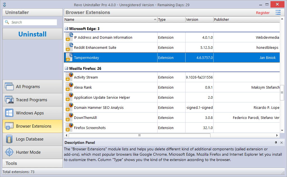The image size is (287, 177).
Task: Click the Hunter Mode crosshair icon
Action: point(9,152)
